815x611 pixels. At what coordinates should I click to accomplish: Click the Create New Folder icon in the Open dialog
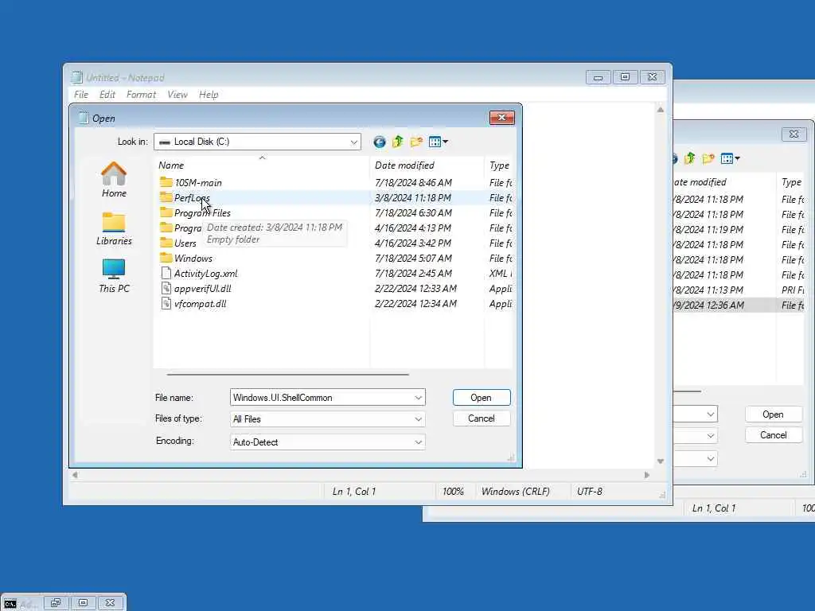point(416,142)
